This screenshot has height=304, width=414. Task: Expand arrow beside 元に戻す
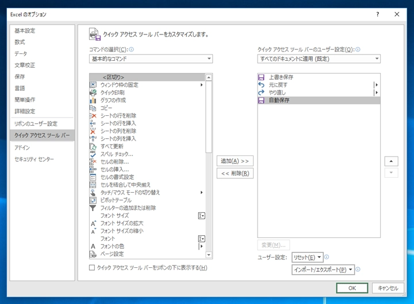pyautogui.click(x=376, y=85)
